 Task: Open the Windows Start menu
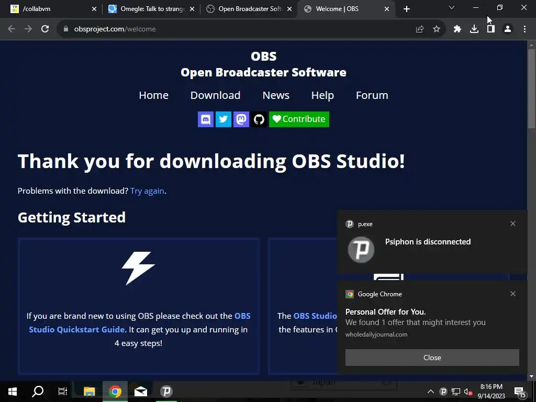pos(13,392)
